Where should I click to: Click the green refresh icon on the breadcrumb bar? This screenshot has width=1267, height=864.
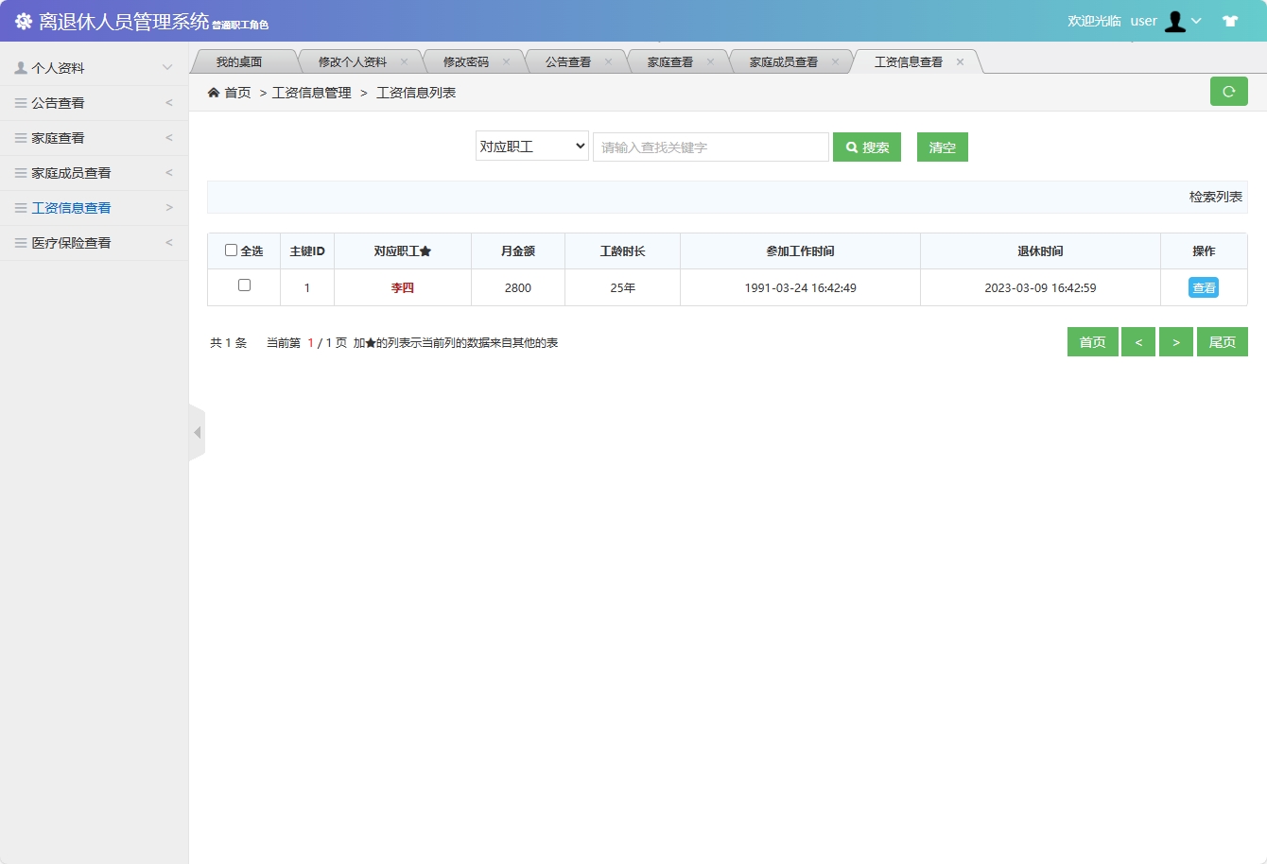(1228, 91)
